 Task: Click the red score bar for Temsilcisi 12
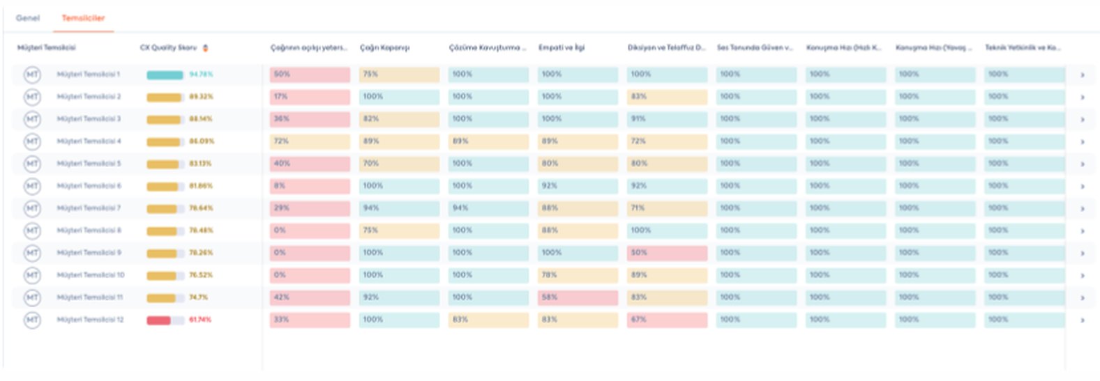click(165, 320)
